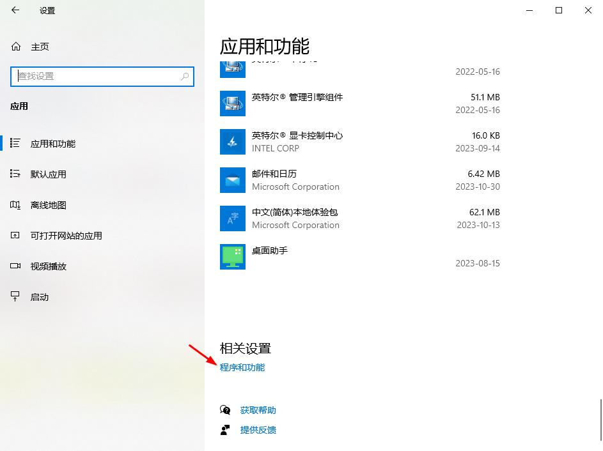Click the back arrow at top left
This screenshot has height=451, width=603.
(16, 10)
